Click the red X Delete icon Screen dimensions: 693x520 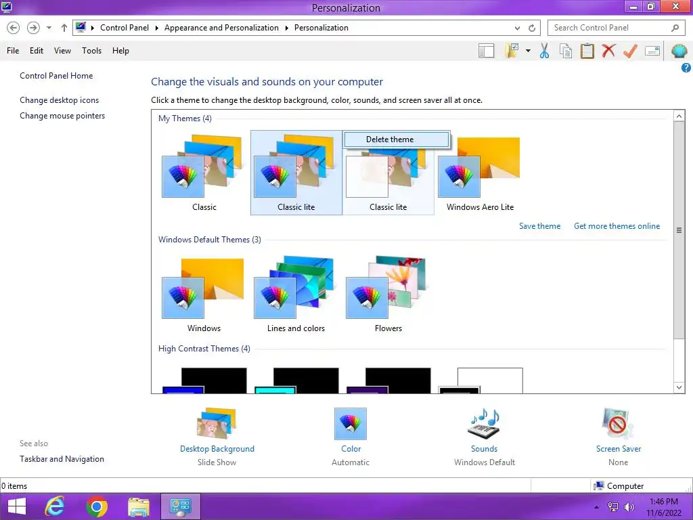pyautogui.click(x=608, y=50)
